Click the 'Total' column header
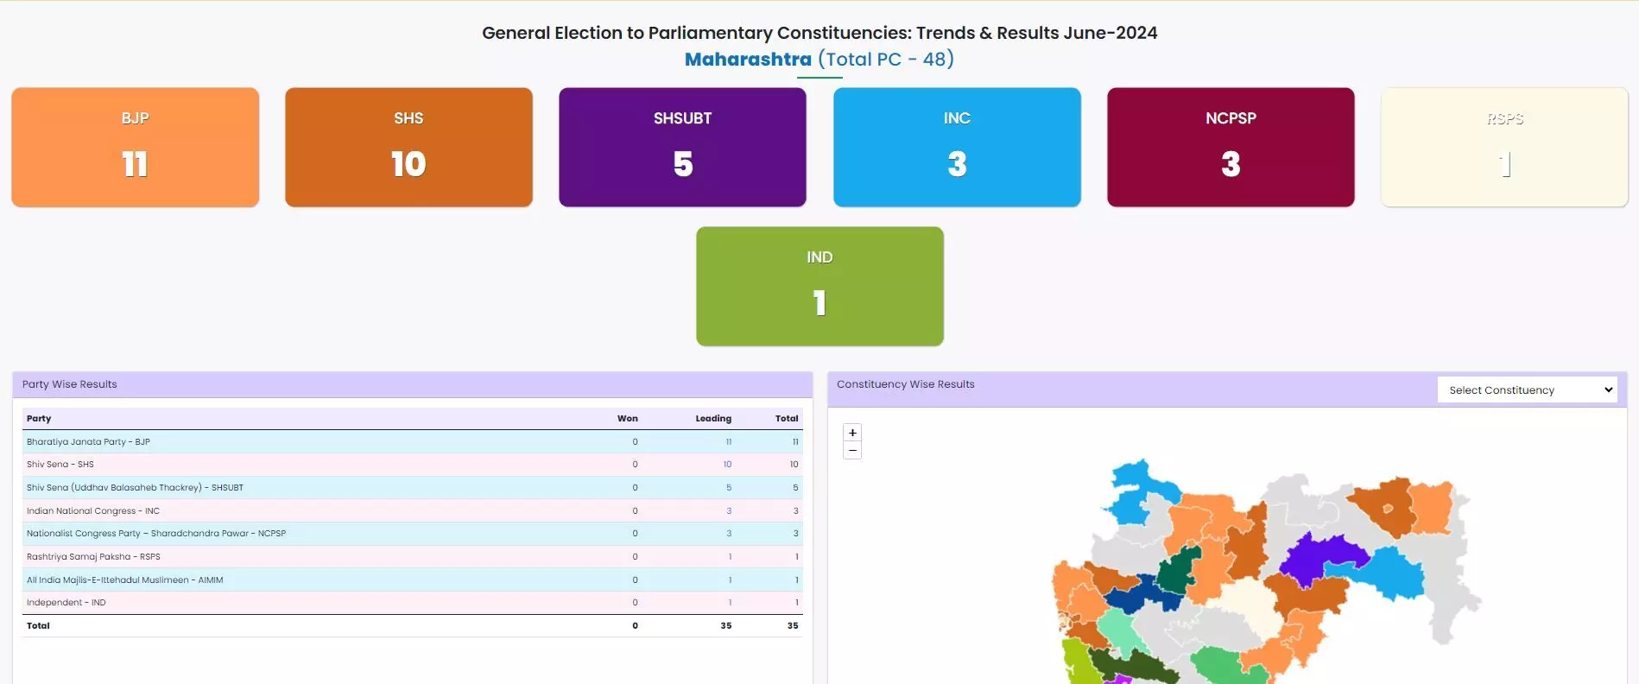This screenshot has width=1639, height=684. pos(787,418)
